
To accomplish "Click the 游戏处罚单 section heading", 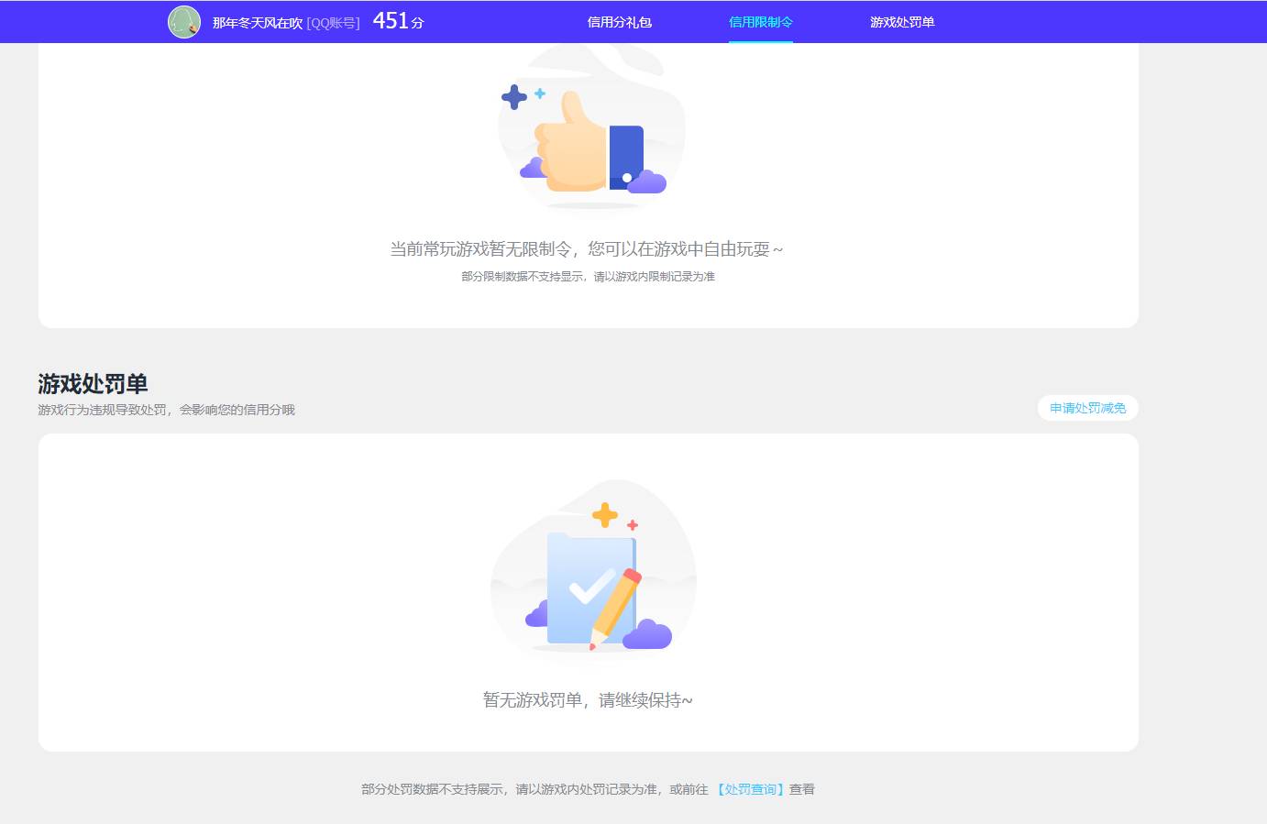I will (93, 383).
